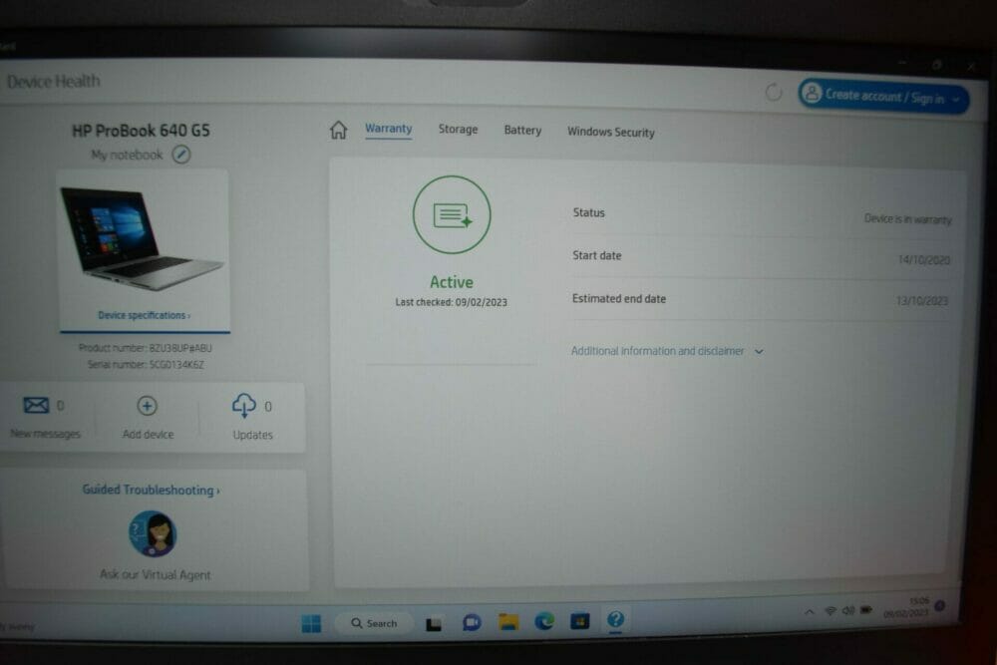Click the Last checked: 09/02/2023 text
This screenshot has height=665, width=997.
452,302
